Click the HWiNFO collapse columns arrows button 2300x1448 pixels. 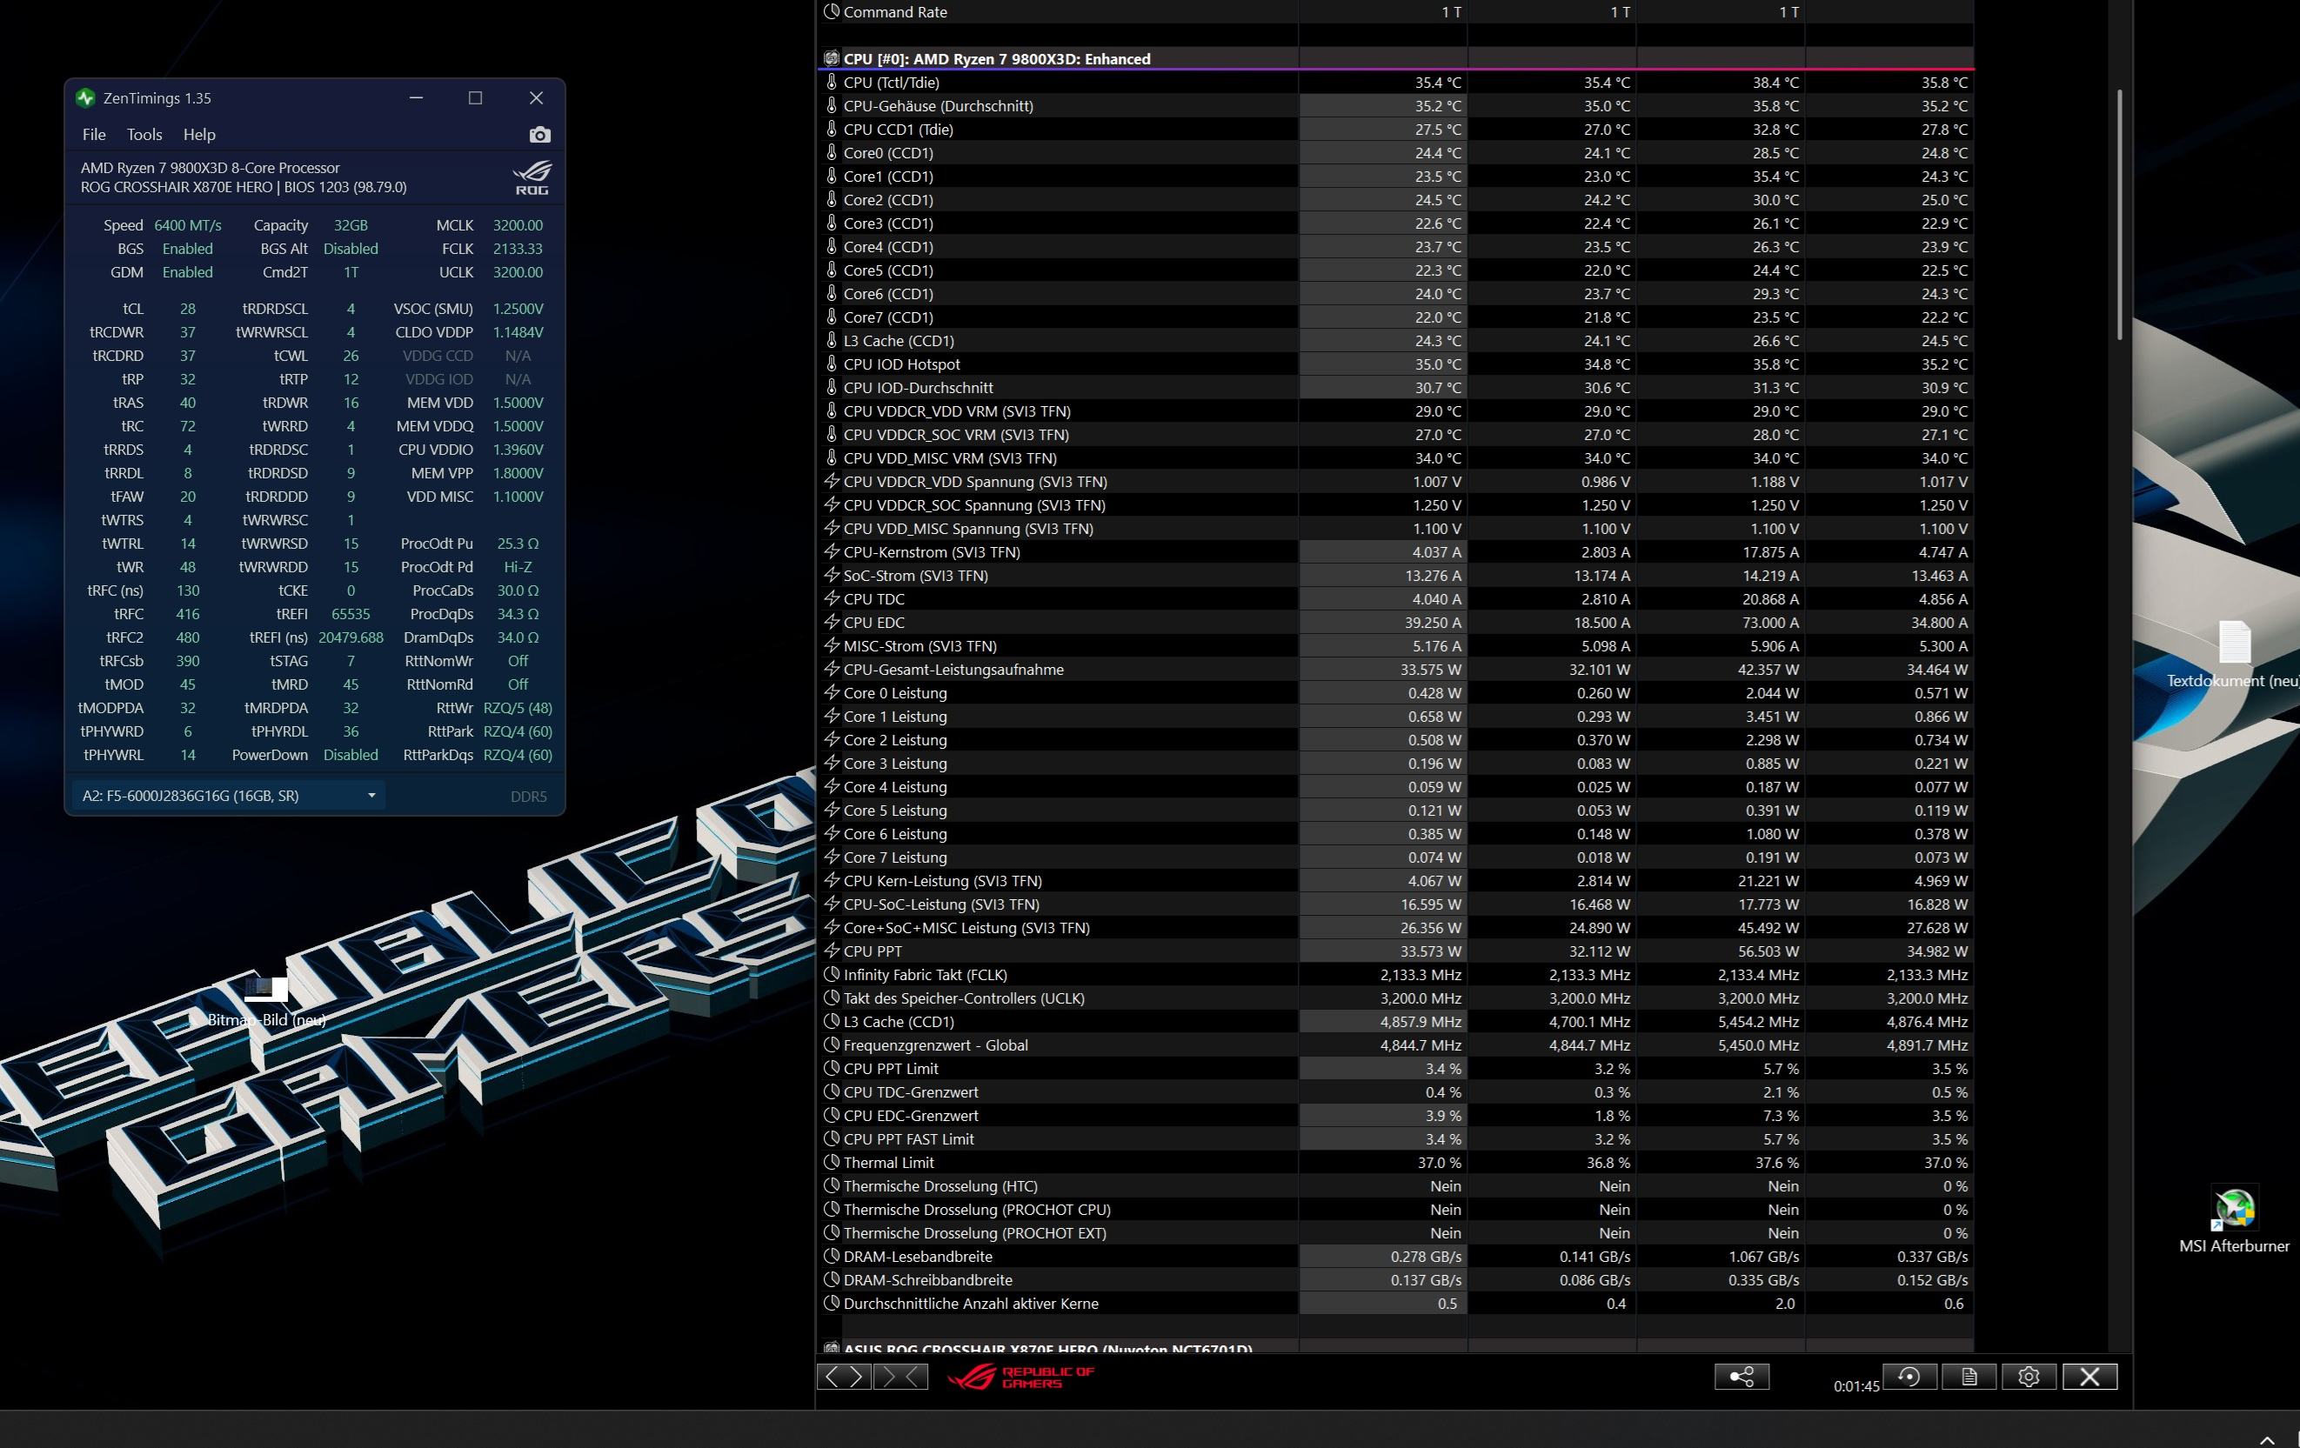[x=900, y=1377]
